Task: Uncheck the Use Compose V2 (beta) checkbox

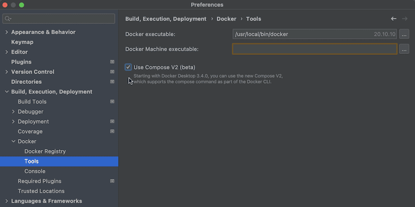Action: coord(128,67)
